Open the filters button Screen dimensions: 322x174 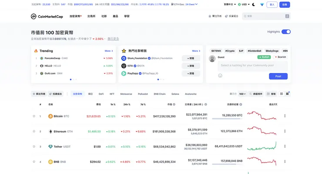[x=255, y=94]
